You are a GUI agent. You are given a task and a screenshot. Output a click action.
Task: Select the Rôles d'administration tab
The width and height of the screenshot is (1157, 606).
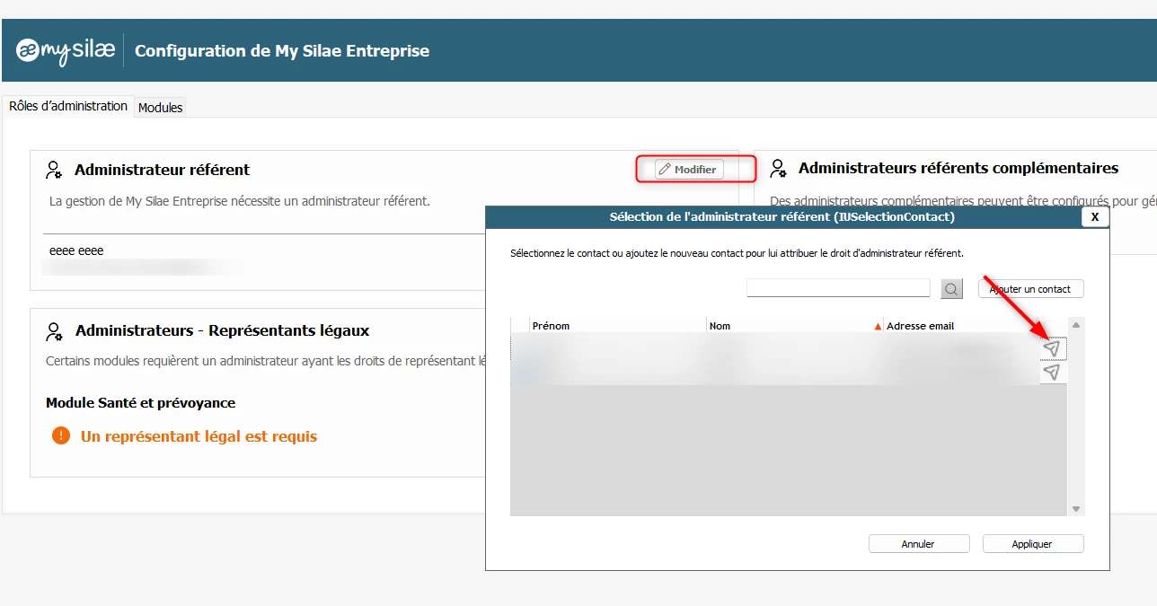[x=68, y=106]
